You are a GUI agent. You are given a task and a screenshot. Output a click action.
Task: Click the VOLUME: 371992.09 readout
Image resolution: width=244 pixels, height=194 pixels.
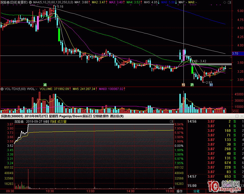pos(54,89)
